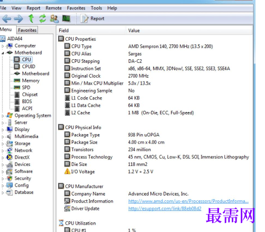Select the Database tree item
The image size is (265, 232).
[x=24, y=192]
